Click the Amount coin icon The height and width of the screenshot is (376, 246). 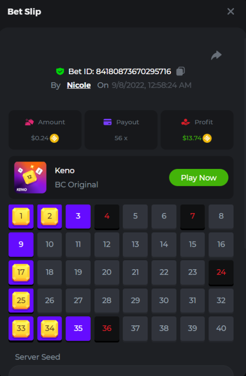pyautogui.click(x=55, y=138)
